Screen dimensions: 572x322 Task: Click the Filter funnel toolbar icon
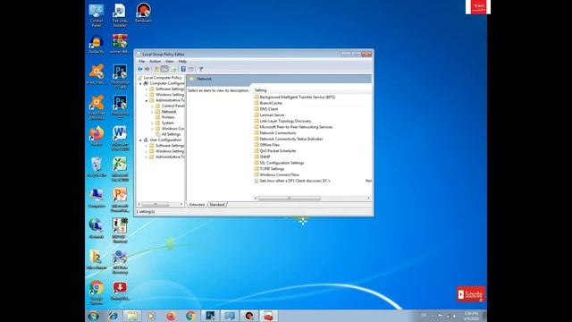pyautogui.click(x=200, y=69)
